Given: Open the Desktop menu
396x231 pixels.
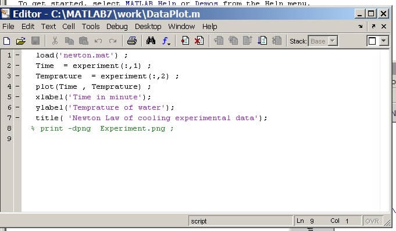Looking at the screenshot, I should pos(148,27).
